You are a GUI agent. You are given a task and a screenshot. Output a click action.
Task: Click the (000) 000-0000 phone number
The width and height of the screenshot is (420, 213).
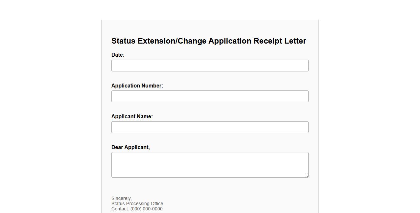146,209
